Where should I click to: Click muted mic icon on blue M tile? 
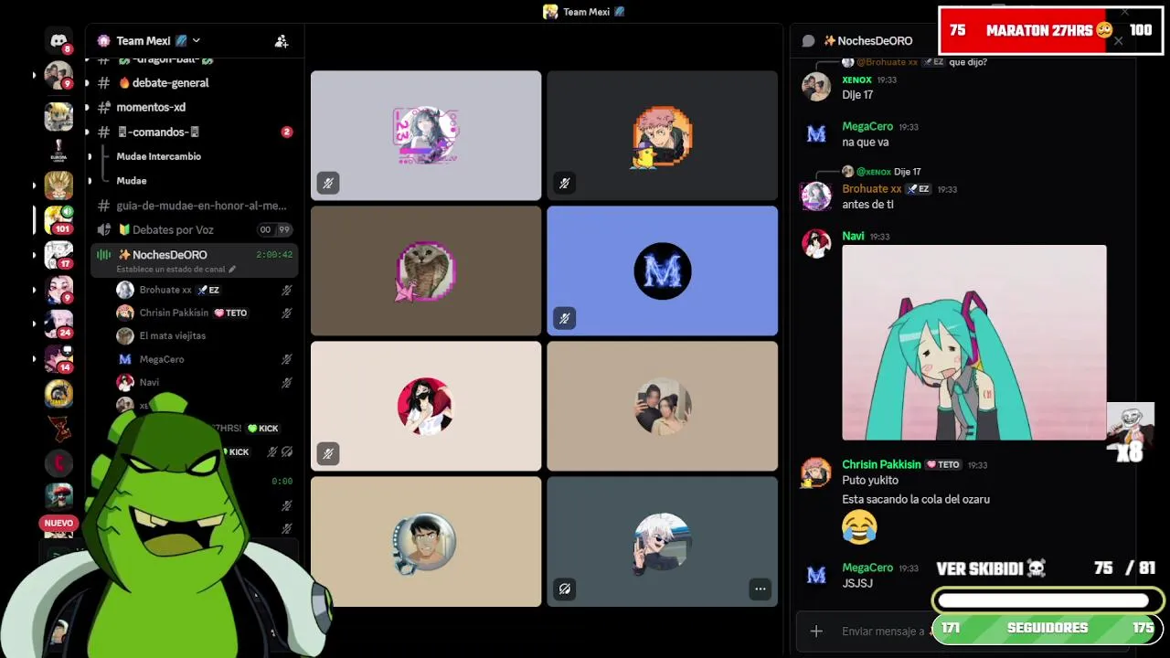coord(565,318)
